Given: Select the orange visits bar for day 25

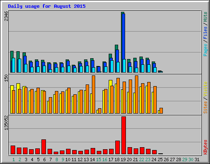Looking at the screenshot, I should pyautogui.click(x=161, y=111).
